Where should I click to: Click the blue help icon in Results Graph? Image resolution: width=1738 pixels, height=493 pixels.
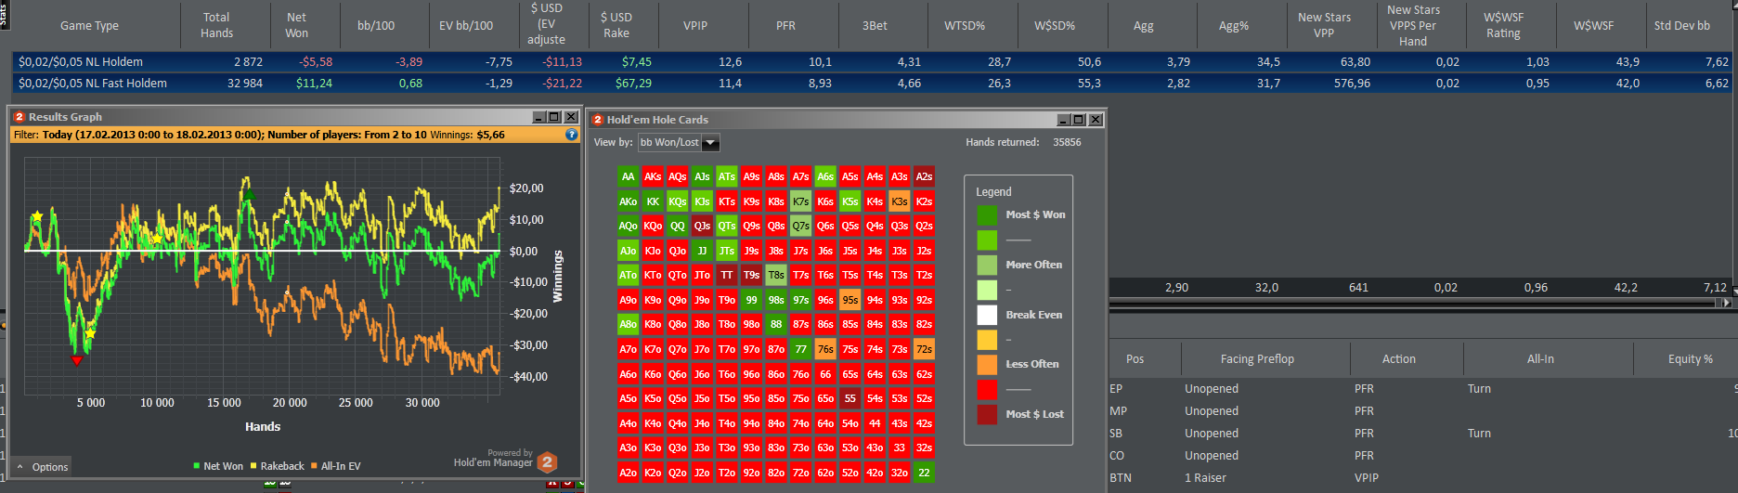click(x=572, y=135)
